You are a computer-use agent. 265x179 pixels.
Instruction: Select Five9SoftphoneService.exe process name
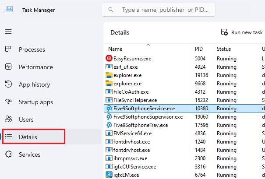point(144,109)
